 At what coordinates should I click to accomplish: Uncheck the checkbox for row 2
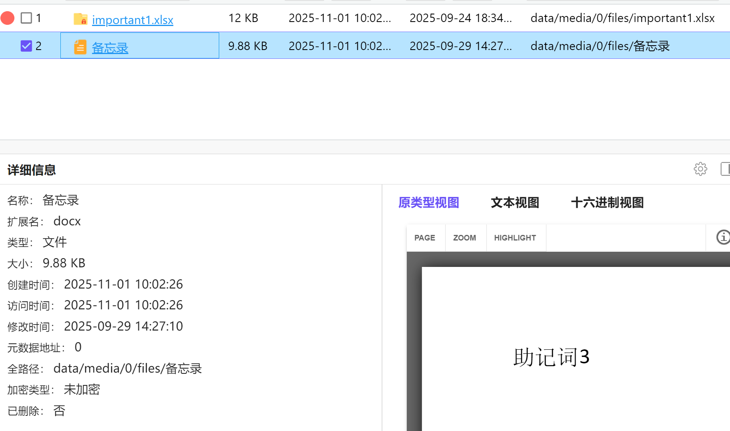(x=26, y=46)
